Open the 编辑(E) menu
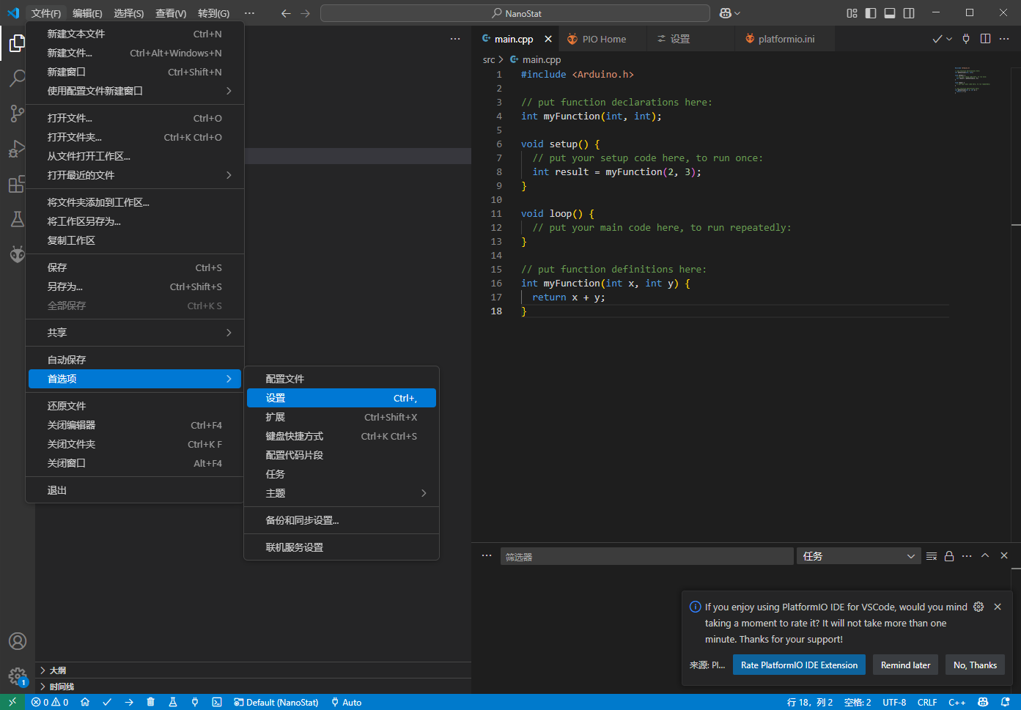The height and width of the screenshot is (710, 1021). (87, 13)
